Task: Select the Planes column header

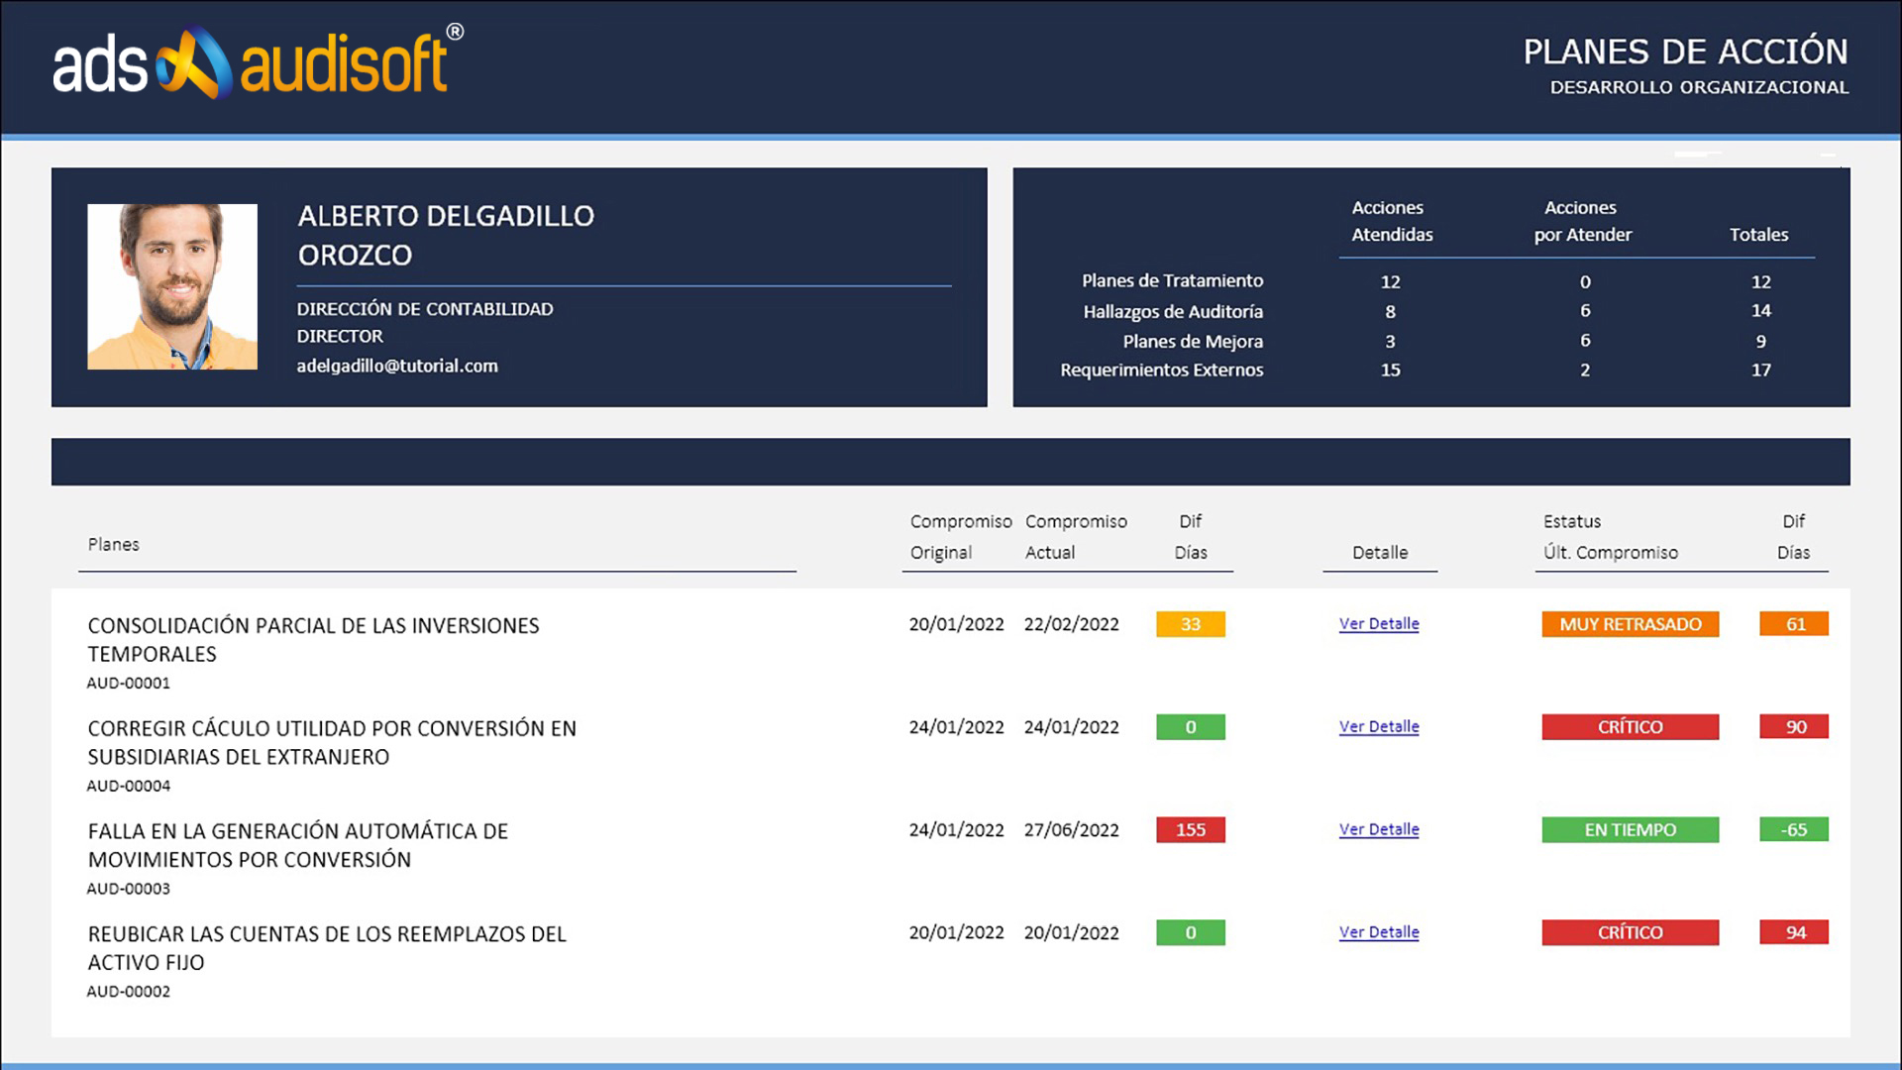Action: (113, 544)
